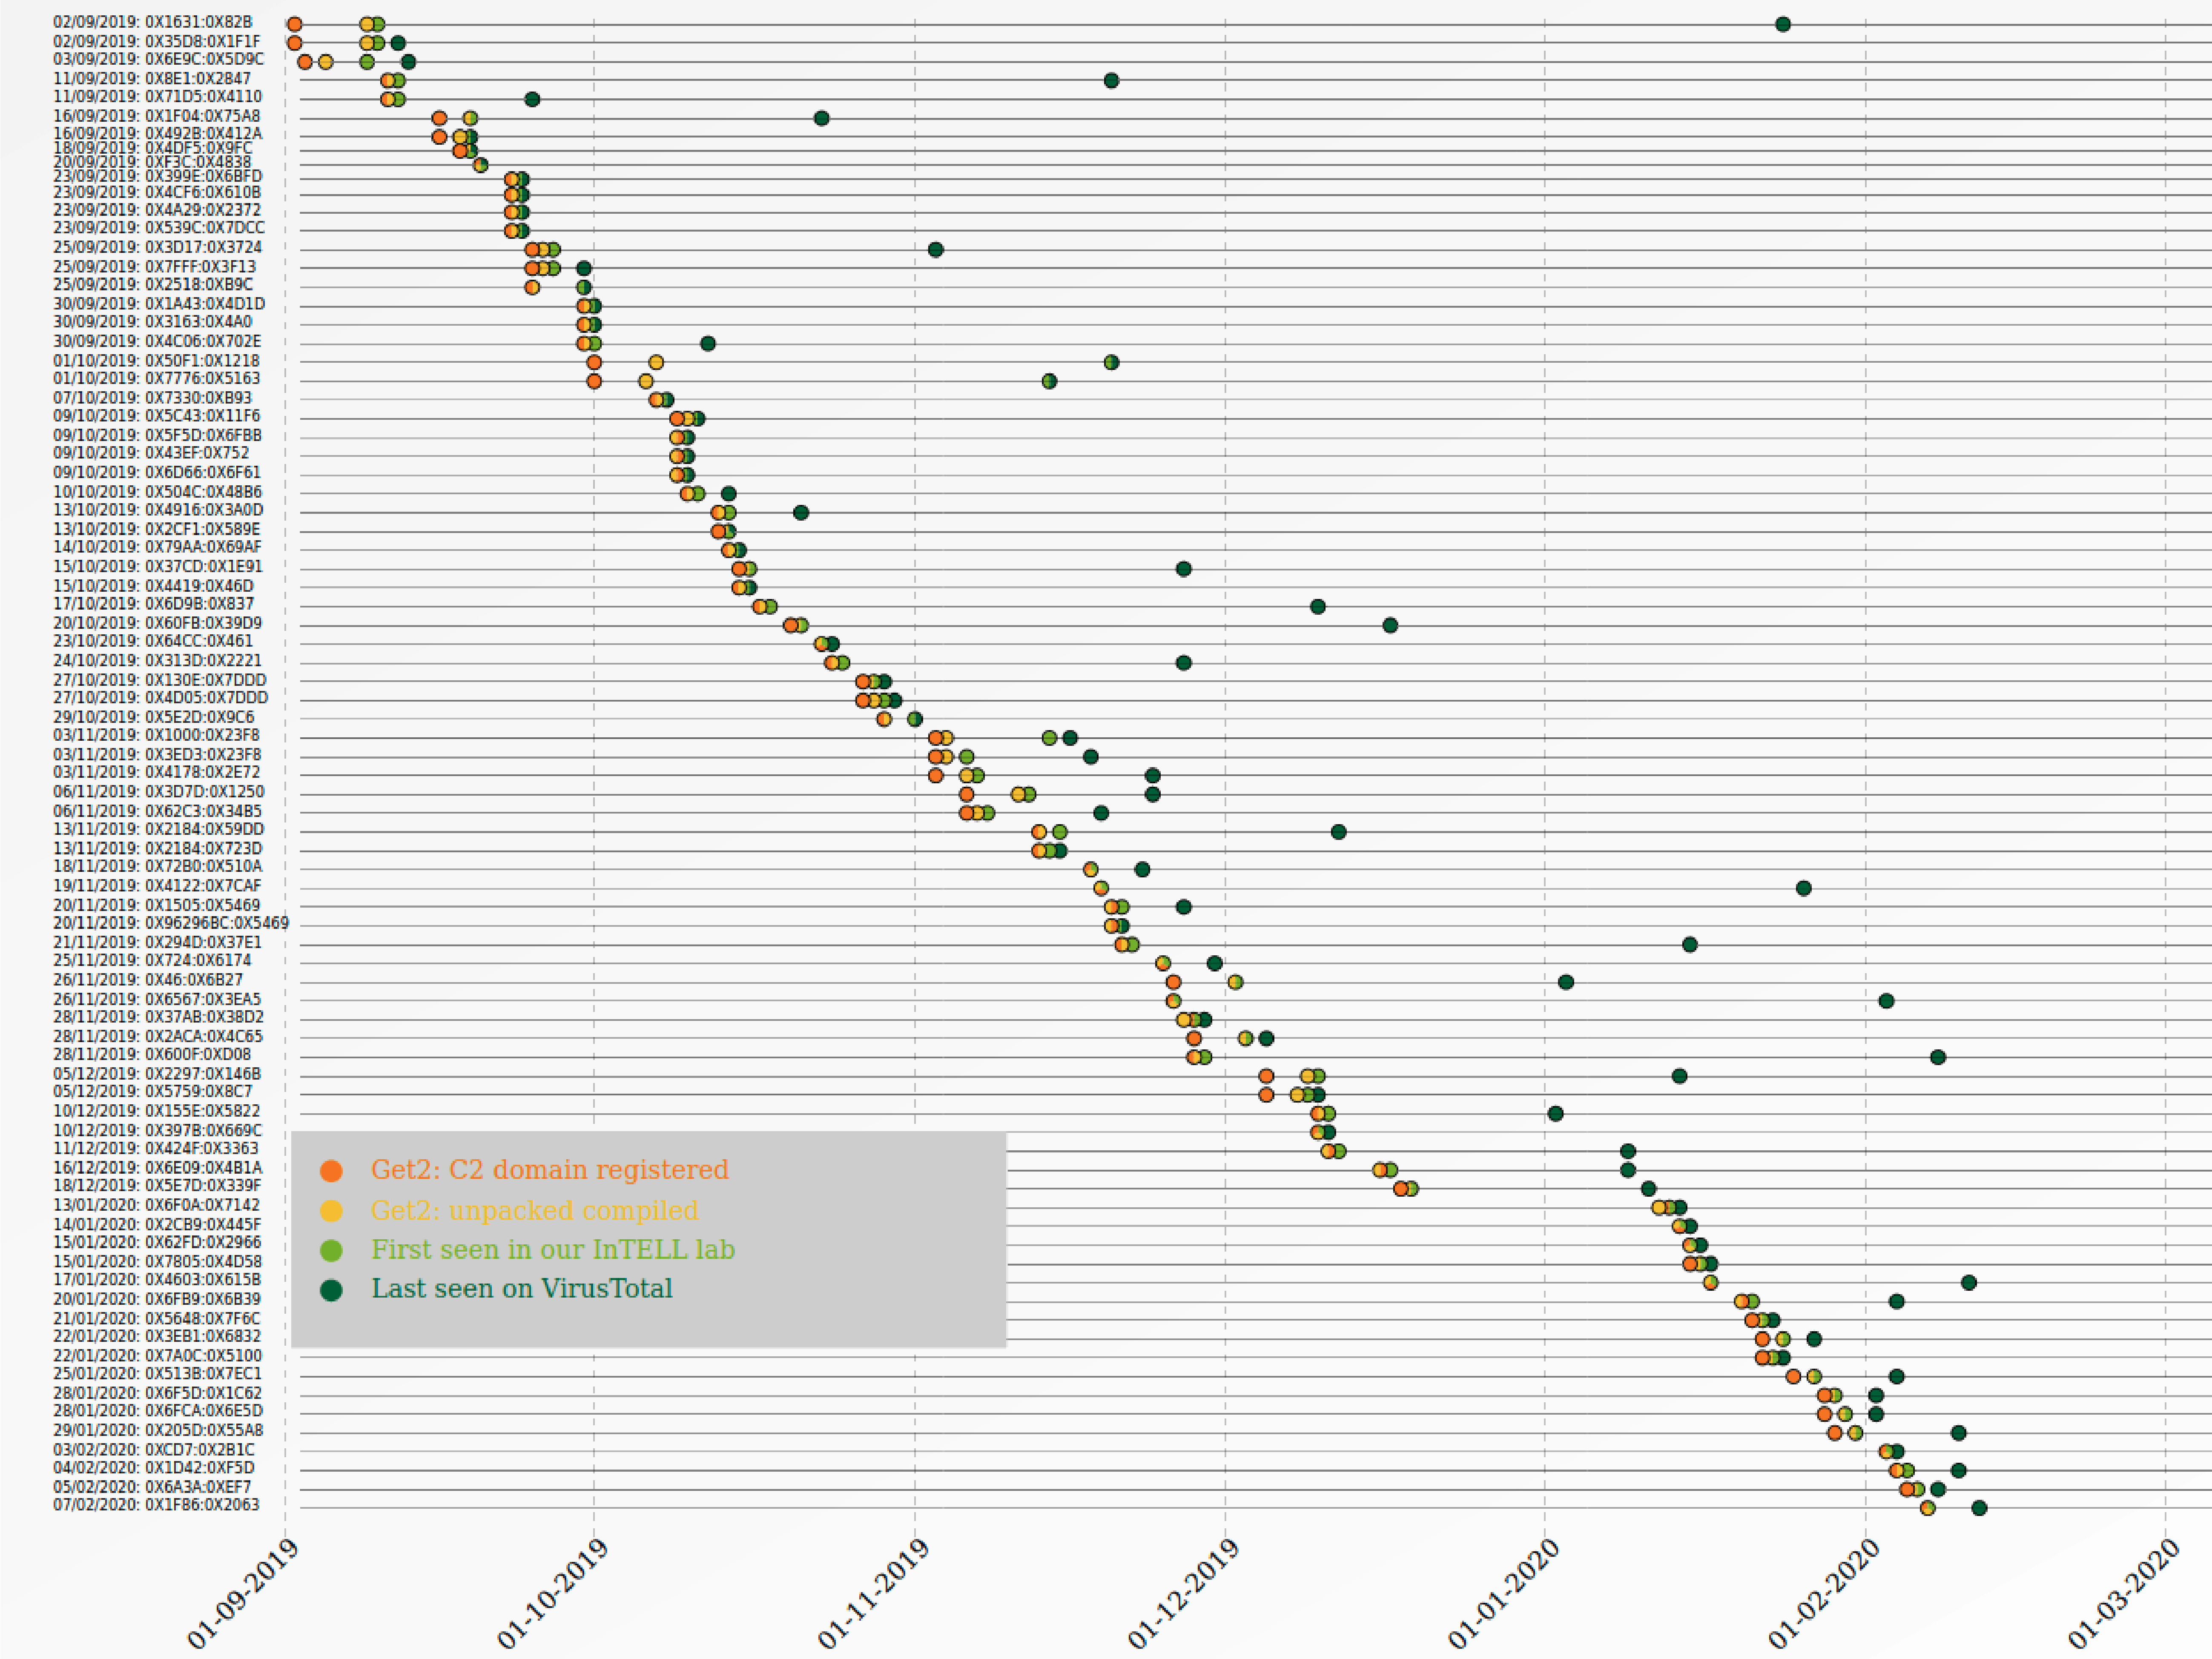
Task: Click the 01-03-2020 x-axis date label
Action: (x=2123, y=1593)
